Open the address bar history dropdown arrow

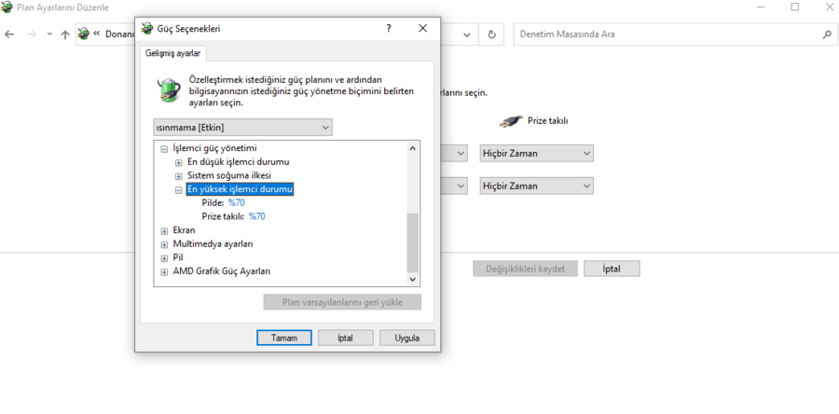pyautogui.click(x=467, y=34)
